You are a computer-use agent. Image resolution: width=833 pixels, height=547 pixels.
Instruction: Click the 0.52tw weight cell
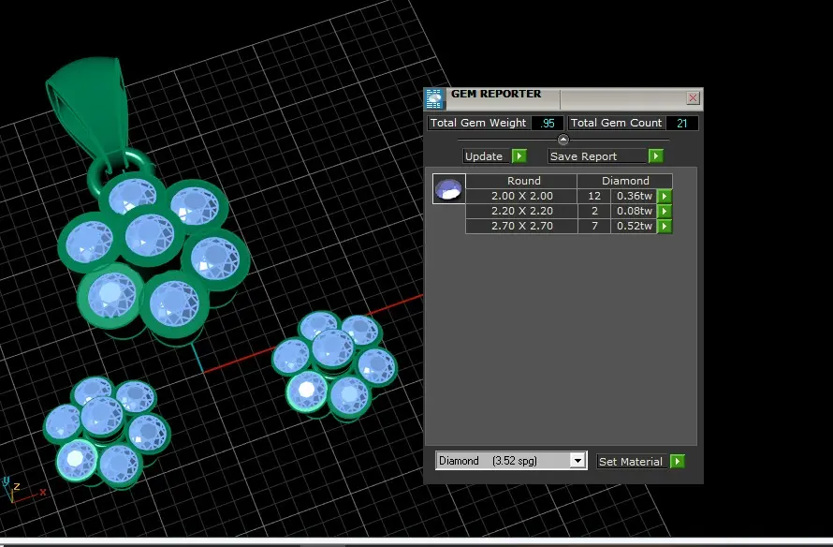click(634, 226)
